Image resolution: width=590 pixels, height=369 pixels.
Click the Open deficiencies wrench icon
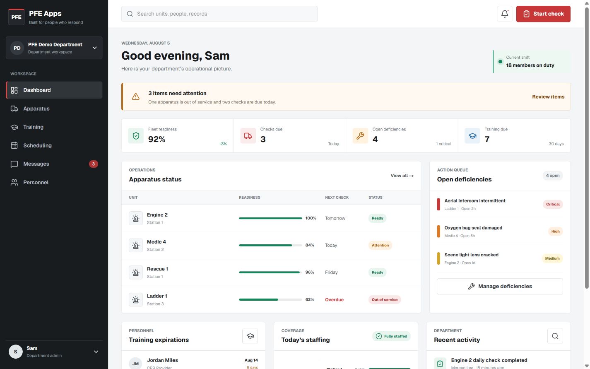[360, 135]
